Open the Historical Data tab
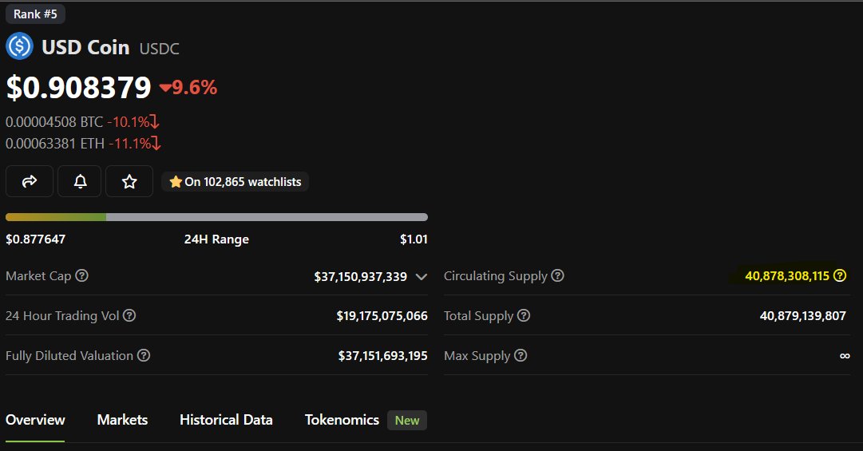863x451 pixels. pyautogui.click(x=226, y=420)
